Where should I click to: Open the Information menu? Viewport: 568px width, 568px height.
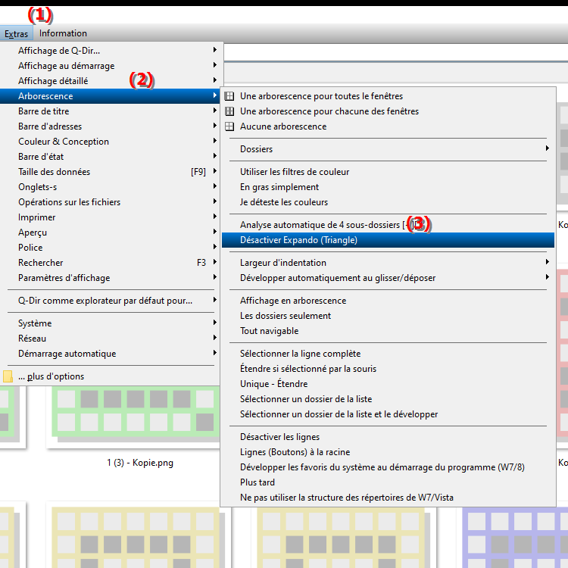pos(63,33)
